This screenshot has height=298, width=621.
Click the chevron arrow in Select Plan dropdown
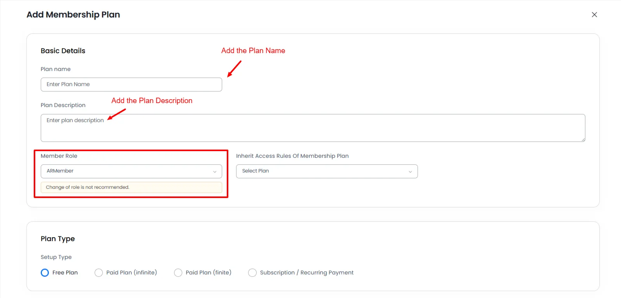point(410,172)
